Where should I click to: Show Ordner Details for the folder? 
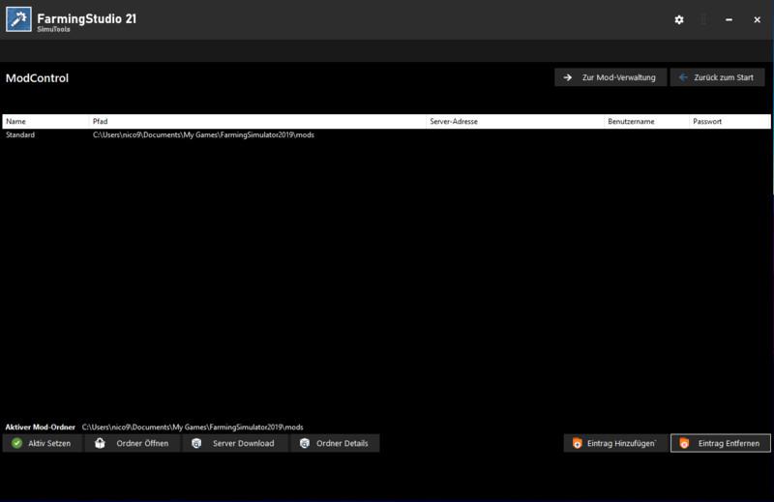335,443
